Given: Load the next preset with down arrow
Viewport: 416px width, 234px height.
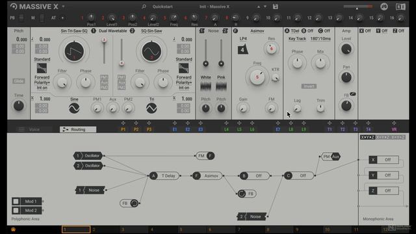Looking at the screenshot, I should coord(265,6).
